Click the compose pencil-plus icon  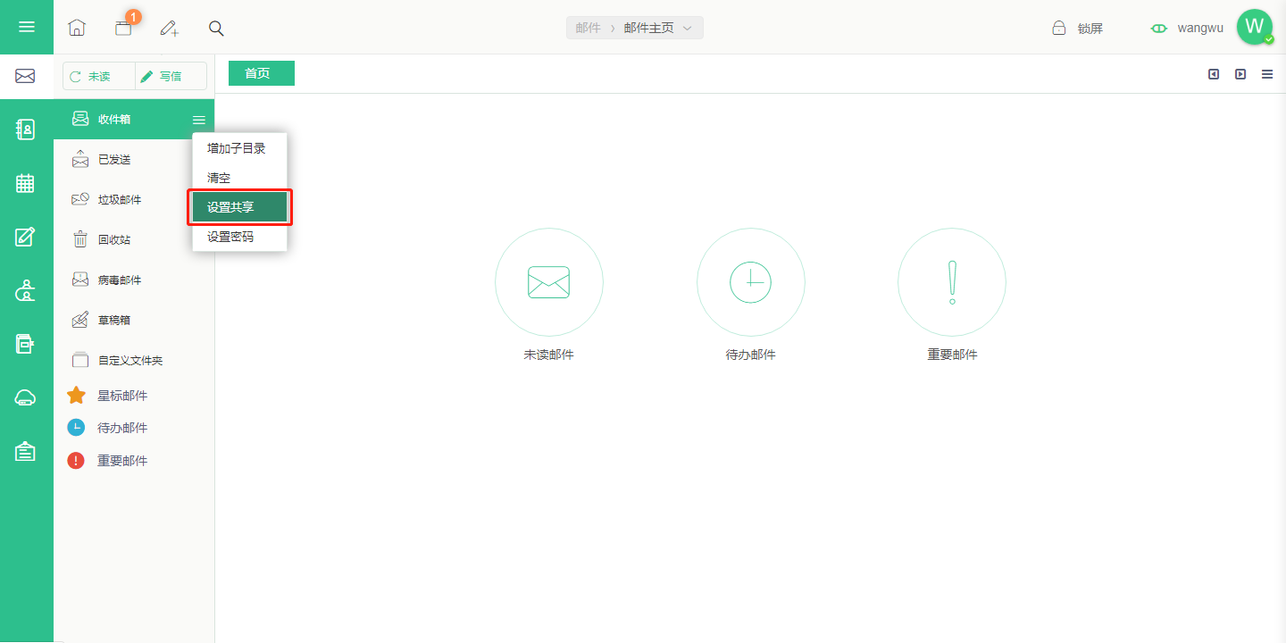tap(170, 28)
